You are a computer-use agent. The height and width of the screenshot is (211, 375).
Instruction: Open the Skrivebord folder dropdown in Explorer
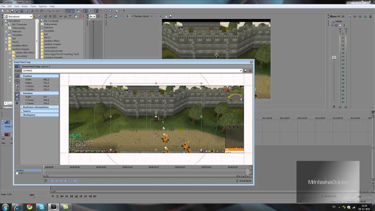[x=31, y=16]
